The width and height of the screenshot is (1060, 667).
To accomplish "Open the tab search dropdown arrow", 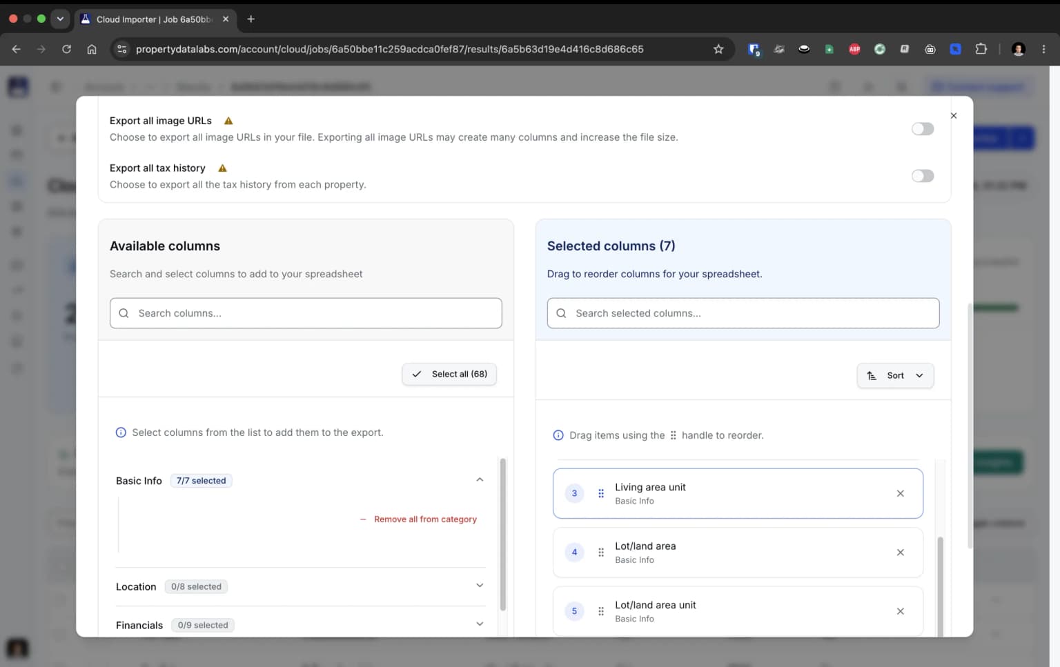I will (x=60, y=19).
